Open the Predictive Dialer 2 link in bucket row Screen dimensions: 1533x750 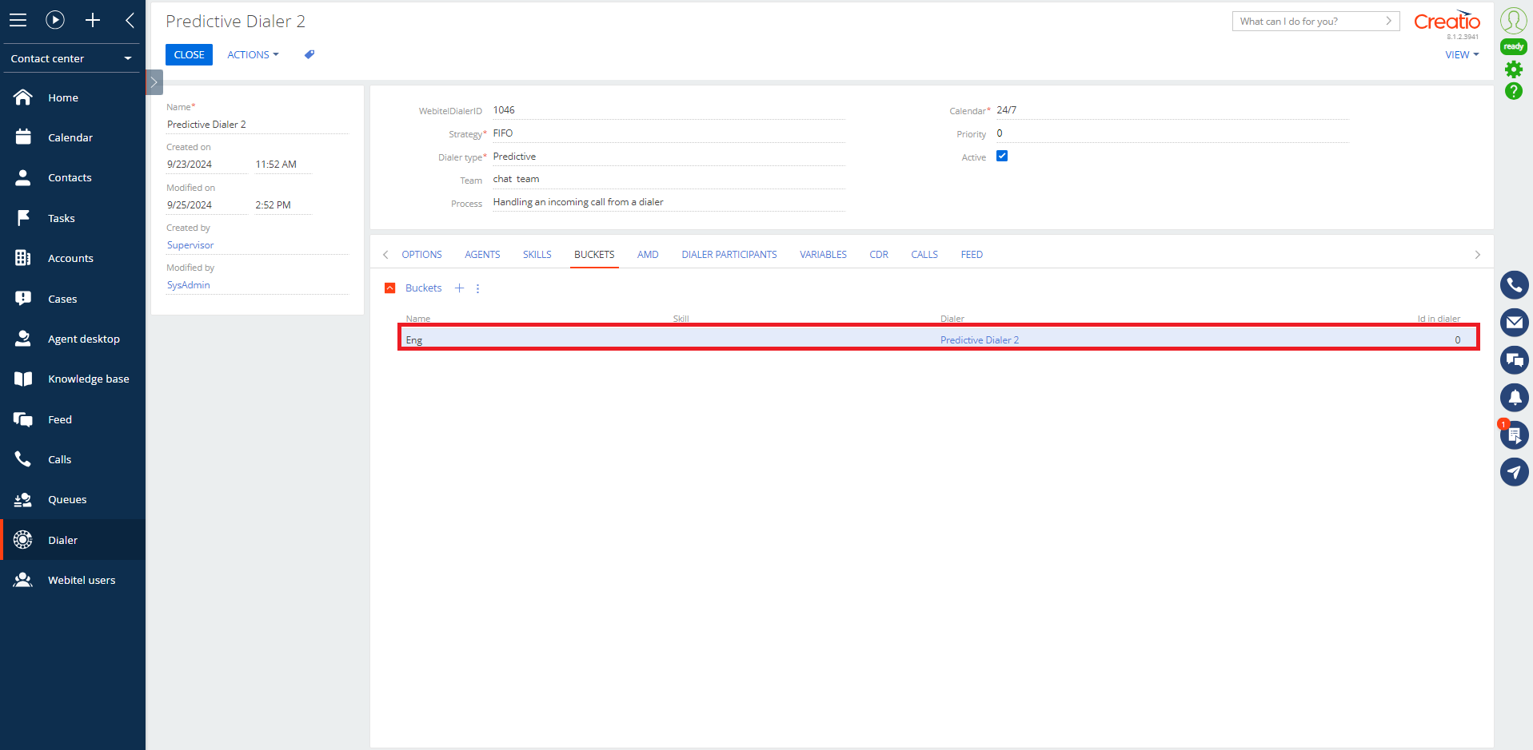point(980,340)
